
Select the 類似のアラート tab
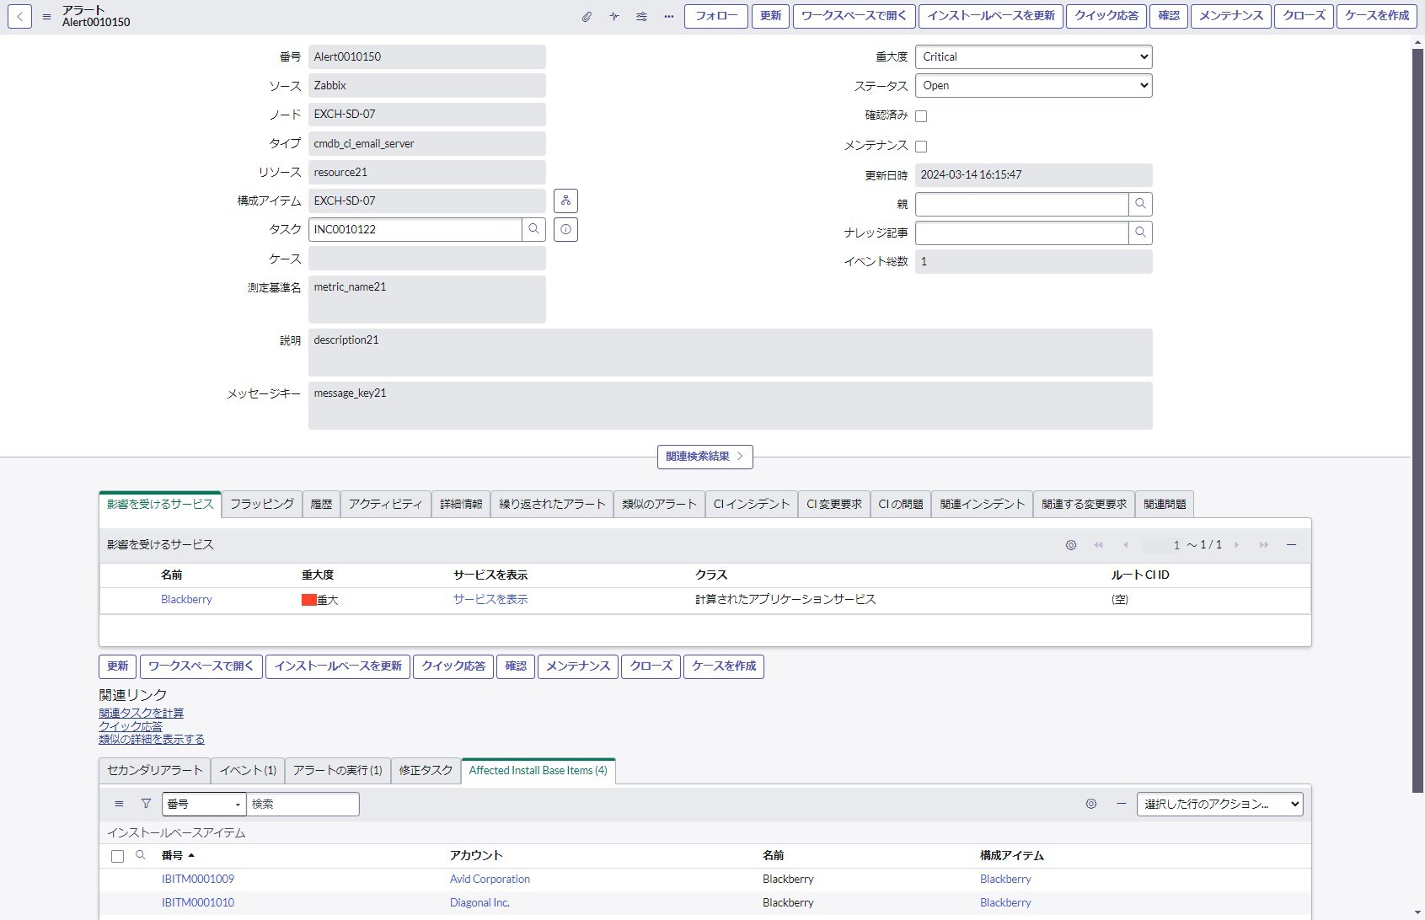pos(659,504)
